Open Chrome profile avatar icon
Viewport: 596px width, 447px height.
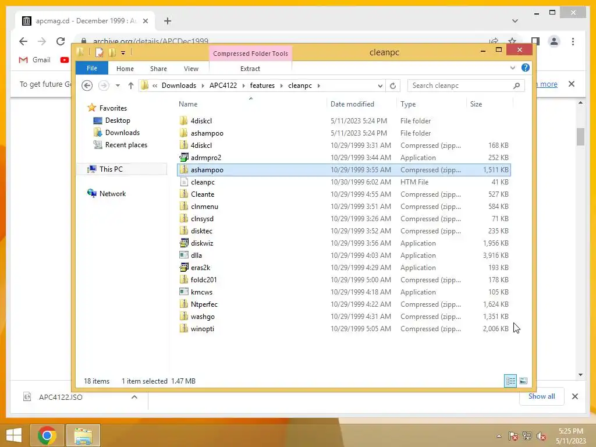click(554, 41)
